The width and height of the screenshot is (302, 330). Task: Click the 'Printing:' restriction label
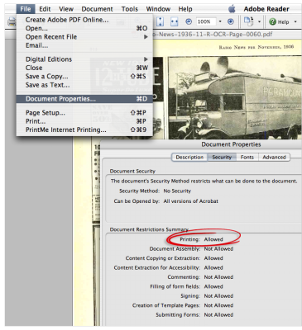coord(189,239)
